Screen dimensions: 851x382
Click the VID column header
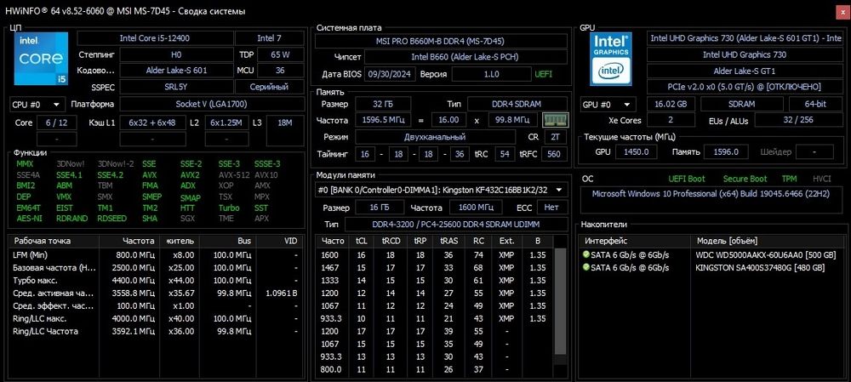(x=279, y=241)
